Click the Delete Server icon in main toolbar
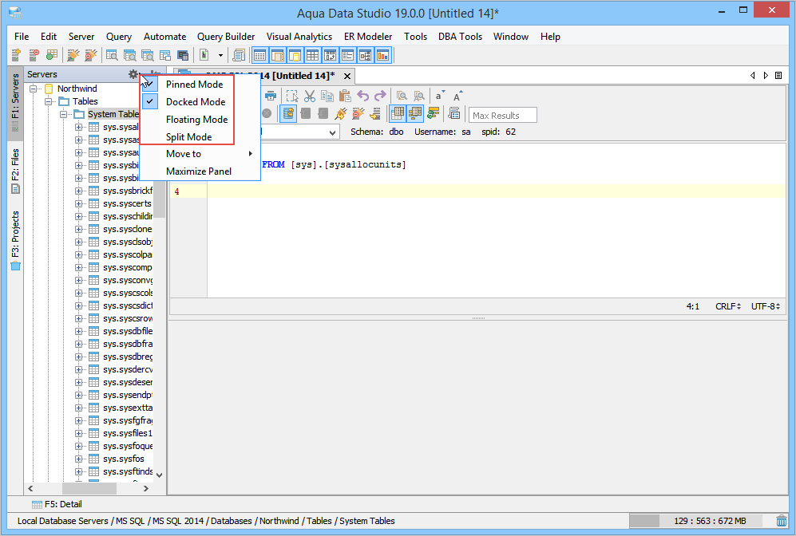The width and height of the screenshot is (796, 536). pos(34,55)
